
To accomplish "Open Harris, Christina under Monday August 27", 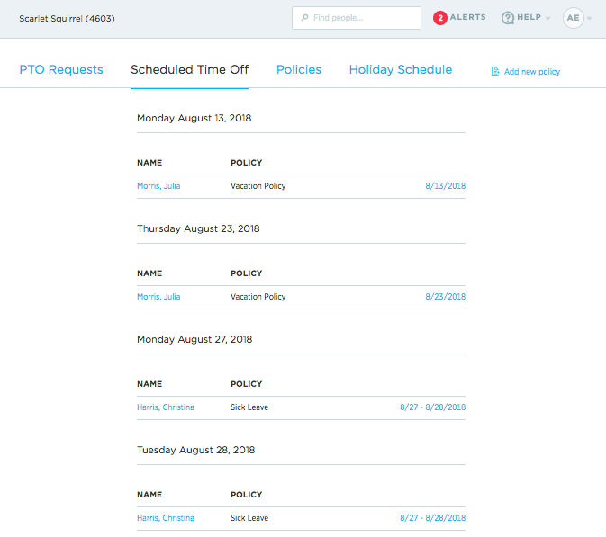I will pyautogui.click(x=166, y=407).
